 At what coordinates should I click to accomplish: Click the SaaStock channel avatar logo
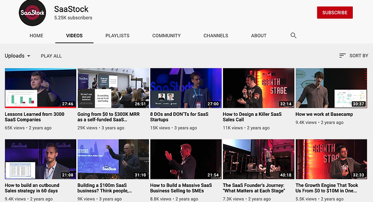click(32, 13)
